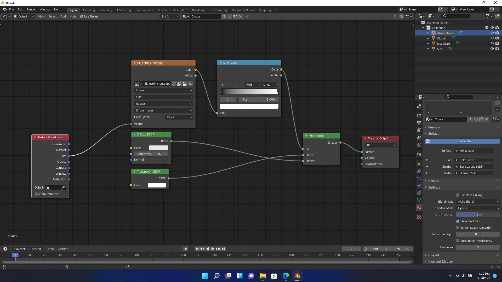Image resolution: width=502 pixels, height=282 pixels.
Task: Click the Mix Shader surface button
Action: (x=475, y=151)
